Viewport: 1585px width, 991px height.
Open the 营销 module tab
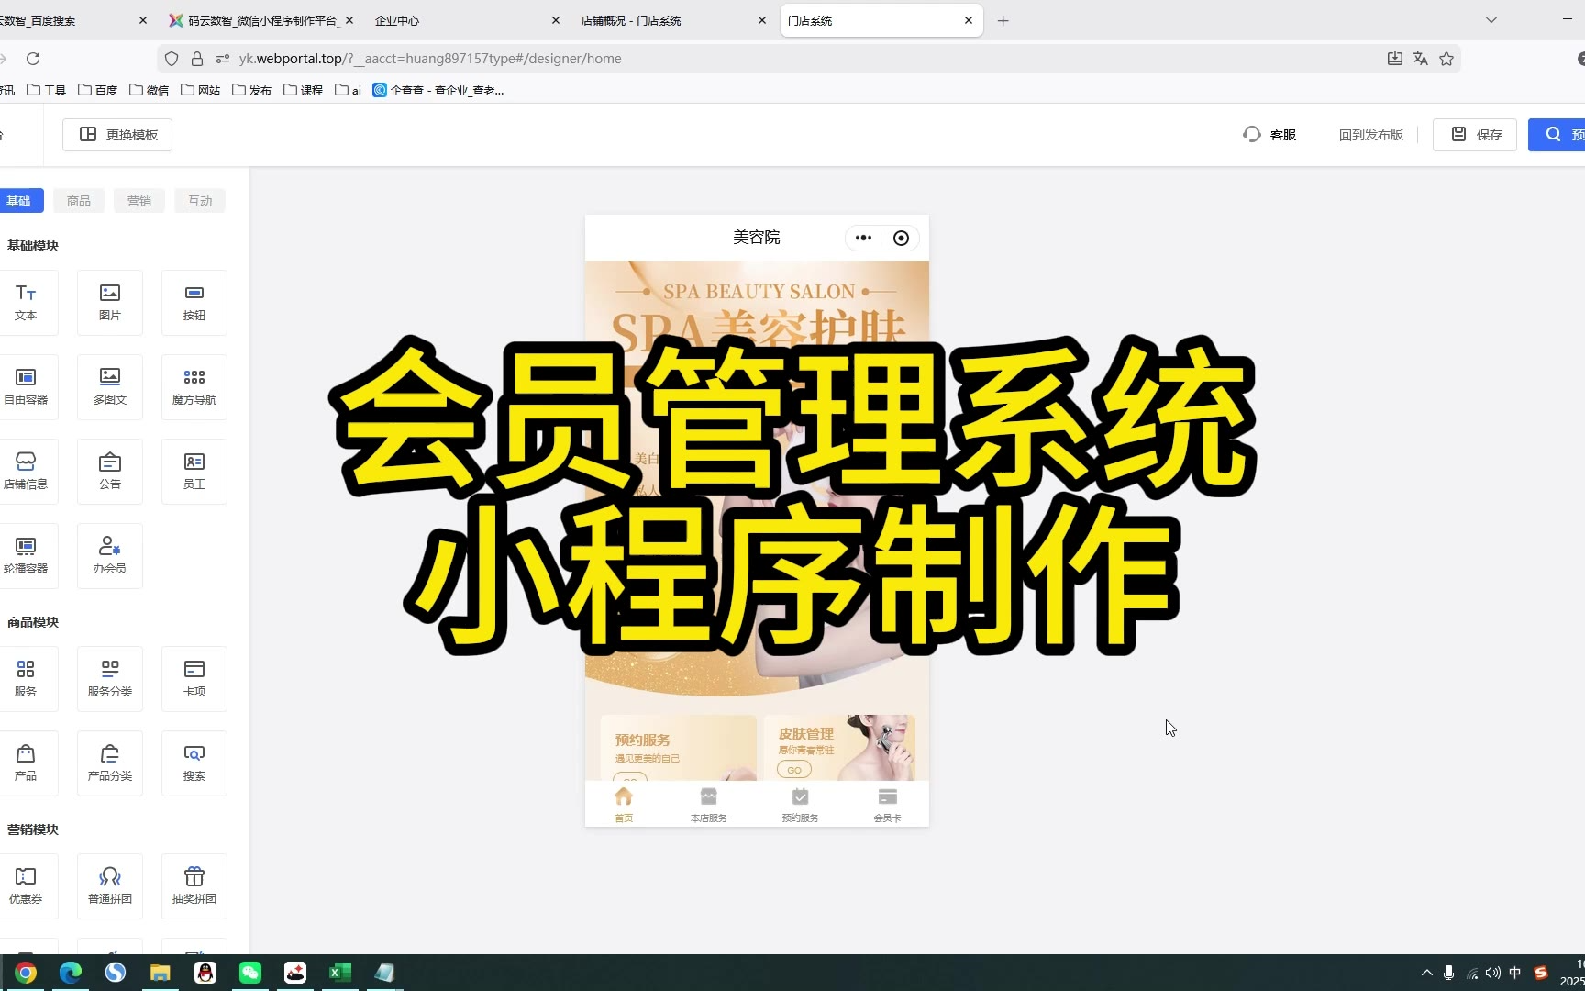[139, 201]
